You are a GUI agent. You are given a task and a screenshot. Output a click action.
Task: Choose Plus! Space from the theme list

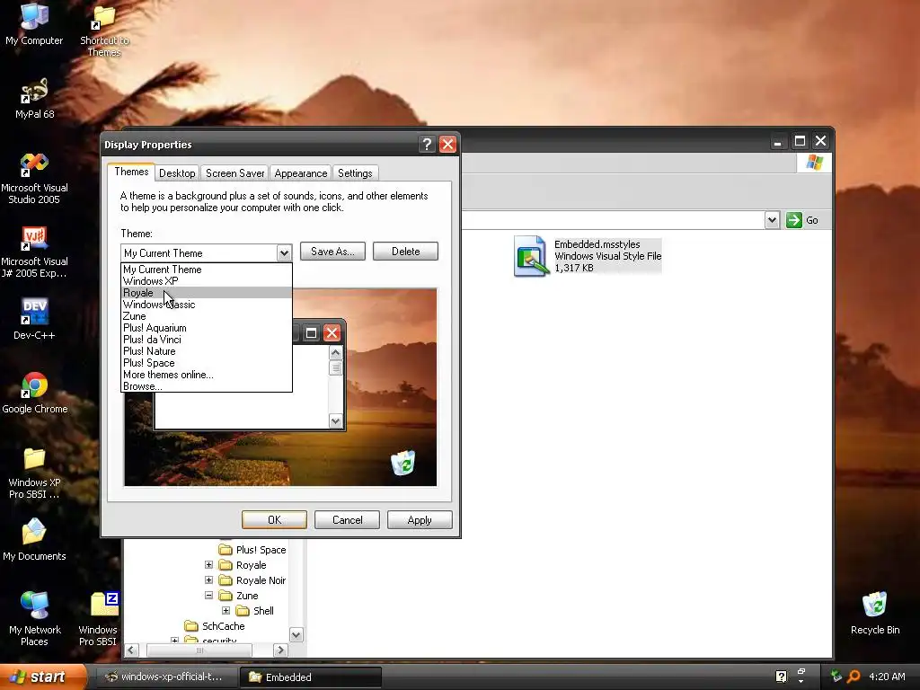click(x=207, y=363)
